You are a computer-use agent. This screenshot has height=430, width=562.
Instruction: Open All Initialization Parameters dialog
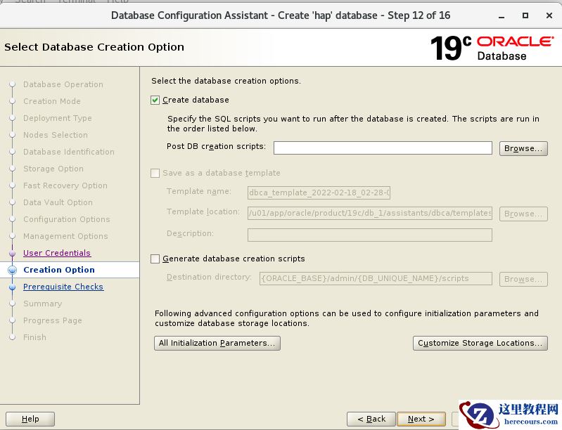(x=217, y=343)
